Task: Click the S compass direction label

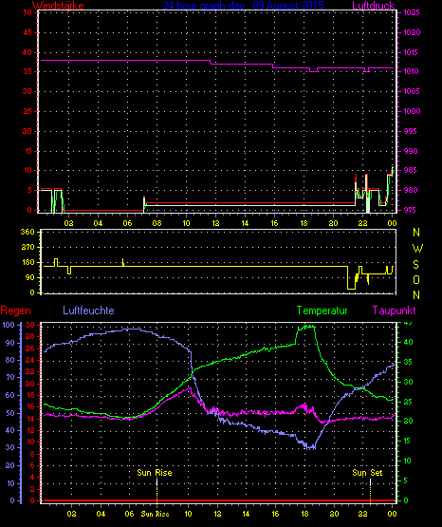Action: 415,265
